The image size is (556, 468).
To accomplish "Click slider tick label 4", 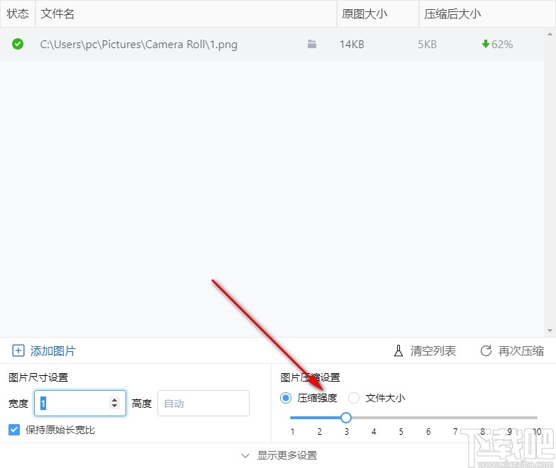I will 373,432.
